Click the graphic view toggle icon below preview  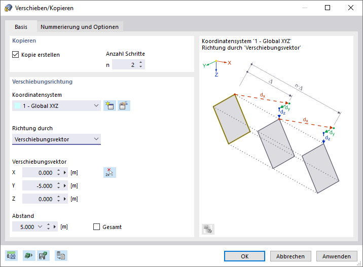click(x=208, y=230)
